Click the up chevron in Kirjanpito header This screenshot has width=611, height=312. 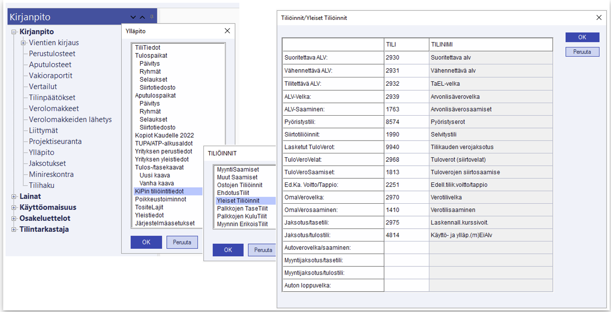[142, 18]
